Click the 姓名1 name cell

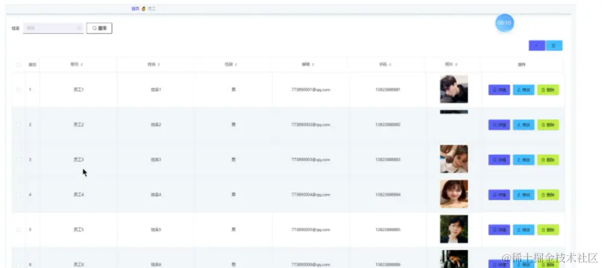point(156,90)
